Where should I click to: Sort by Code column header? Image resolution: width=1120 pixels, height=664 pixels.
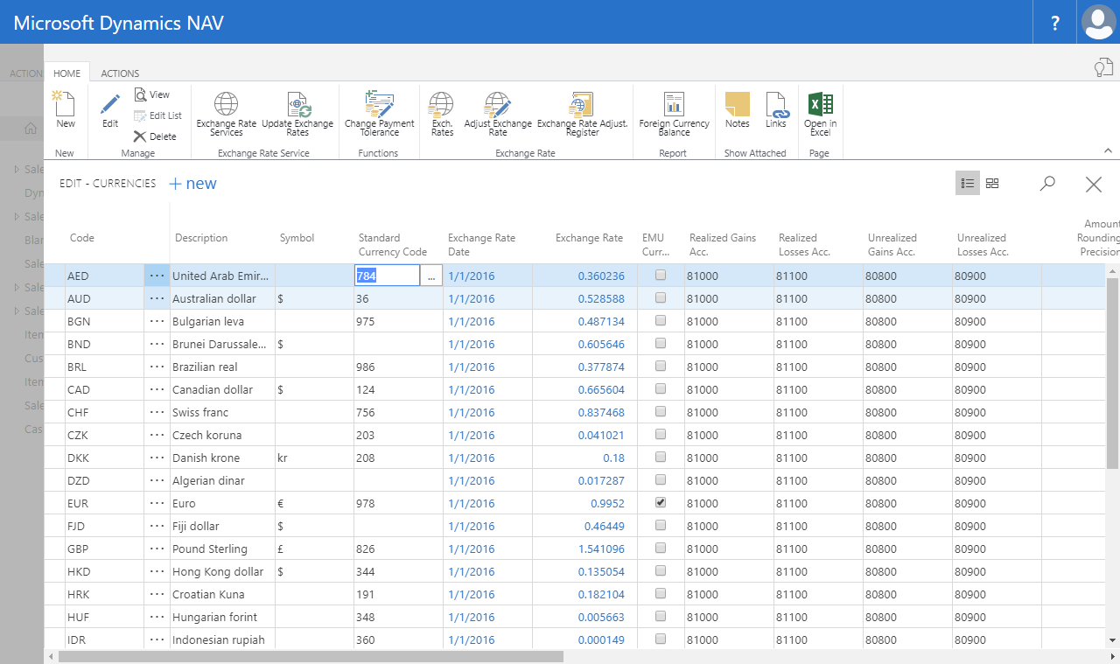click(81, 238)
